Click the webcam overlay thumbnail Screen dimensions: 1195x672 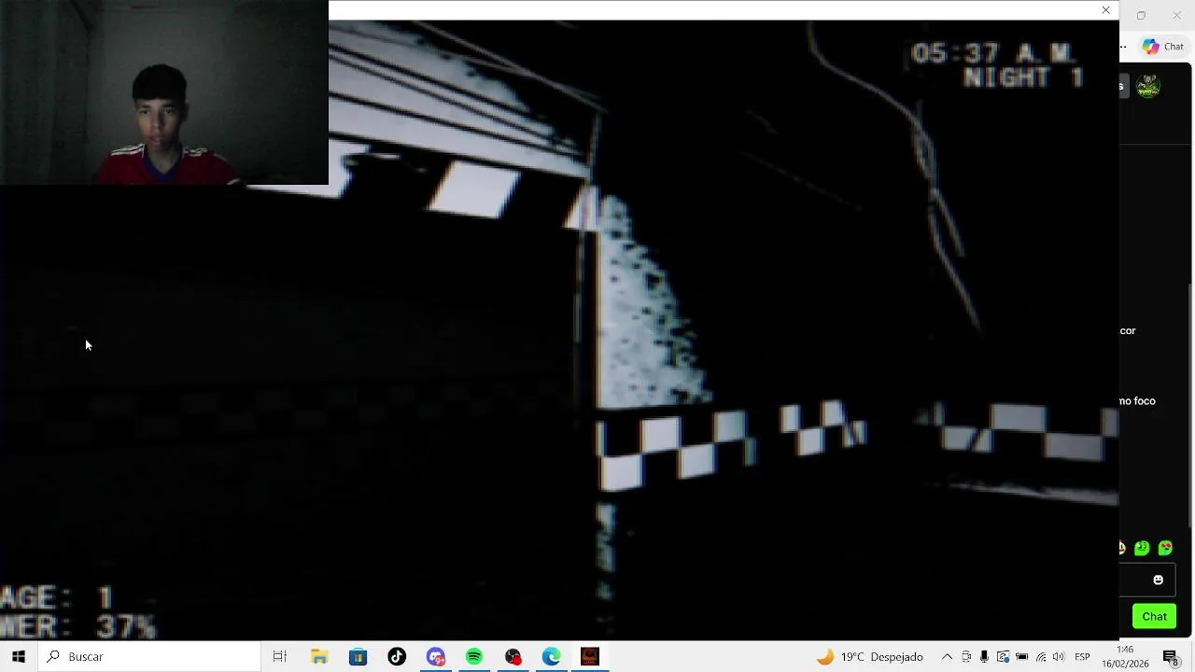(x=164, y=92)
